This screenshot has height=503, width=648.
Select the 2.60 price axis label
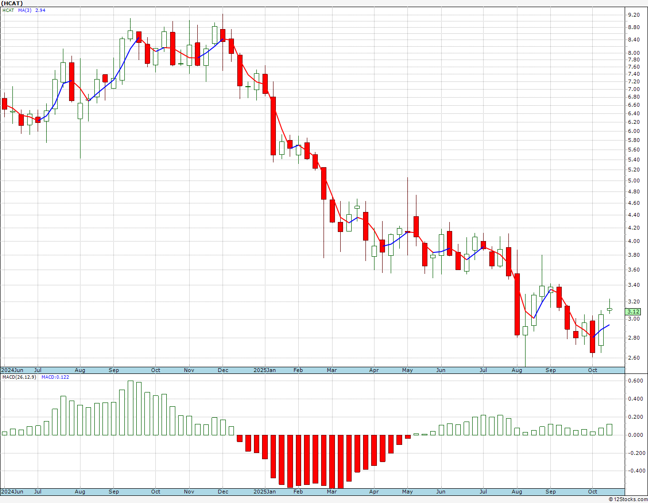(x=634, y=358)
